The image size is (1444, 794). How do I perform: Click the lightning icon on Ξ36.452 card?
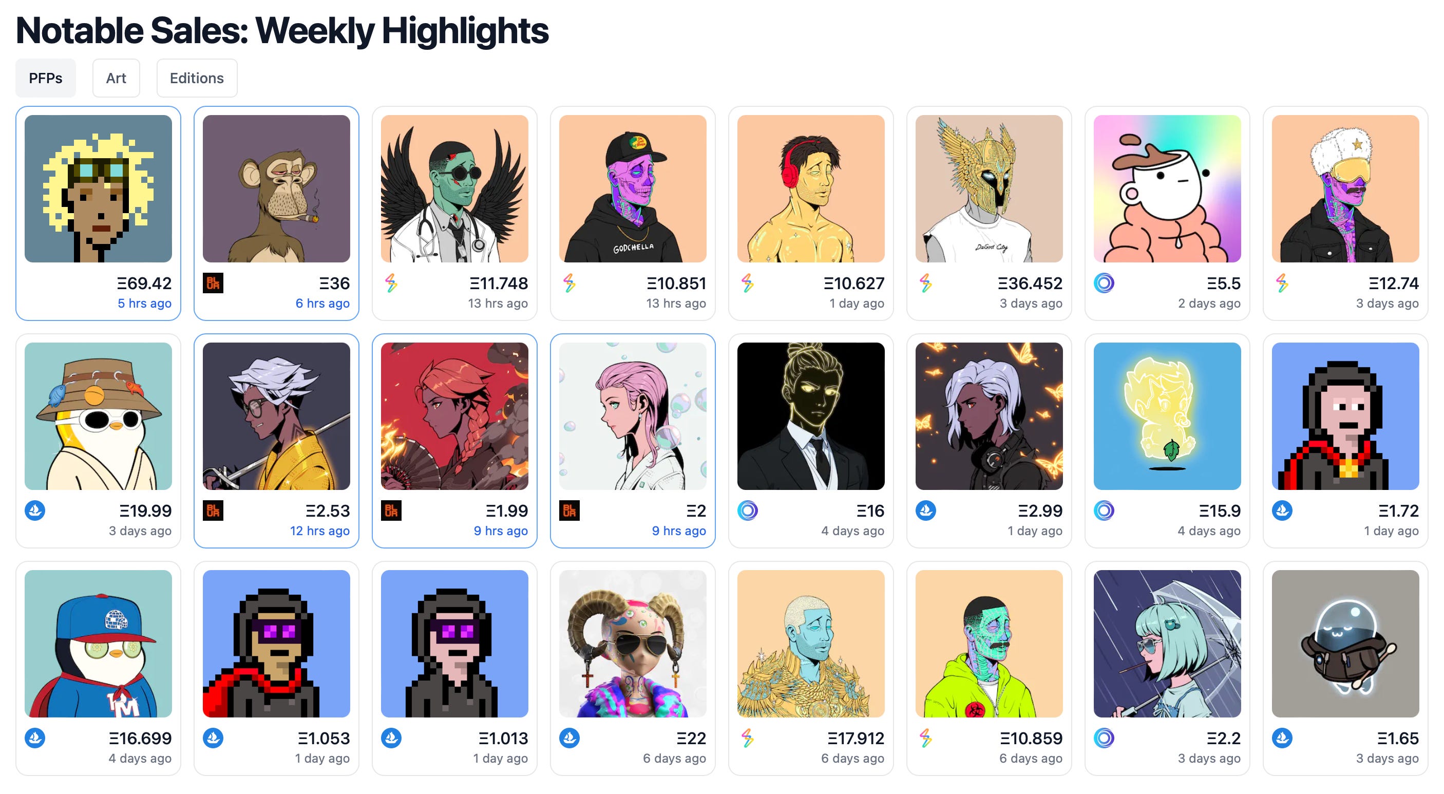(x=926, y=283)
